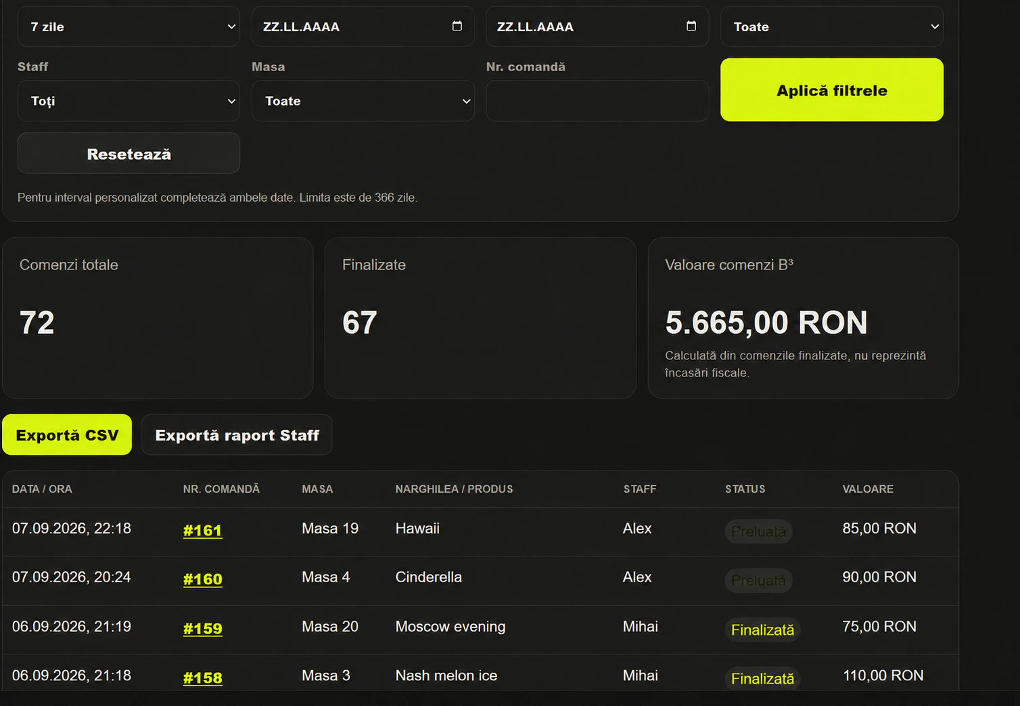This screenshot has height=706, width=1020.
Task: Expand the top-right 'Toate' dropdown
Action: 832,26
